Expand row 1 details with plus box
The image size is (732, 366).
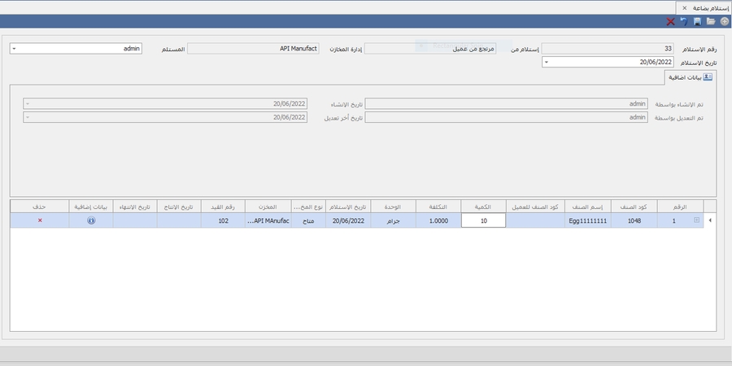tap(695, 220)
